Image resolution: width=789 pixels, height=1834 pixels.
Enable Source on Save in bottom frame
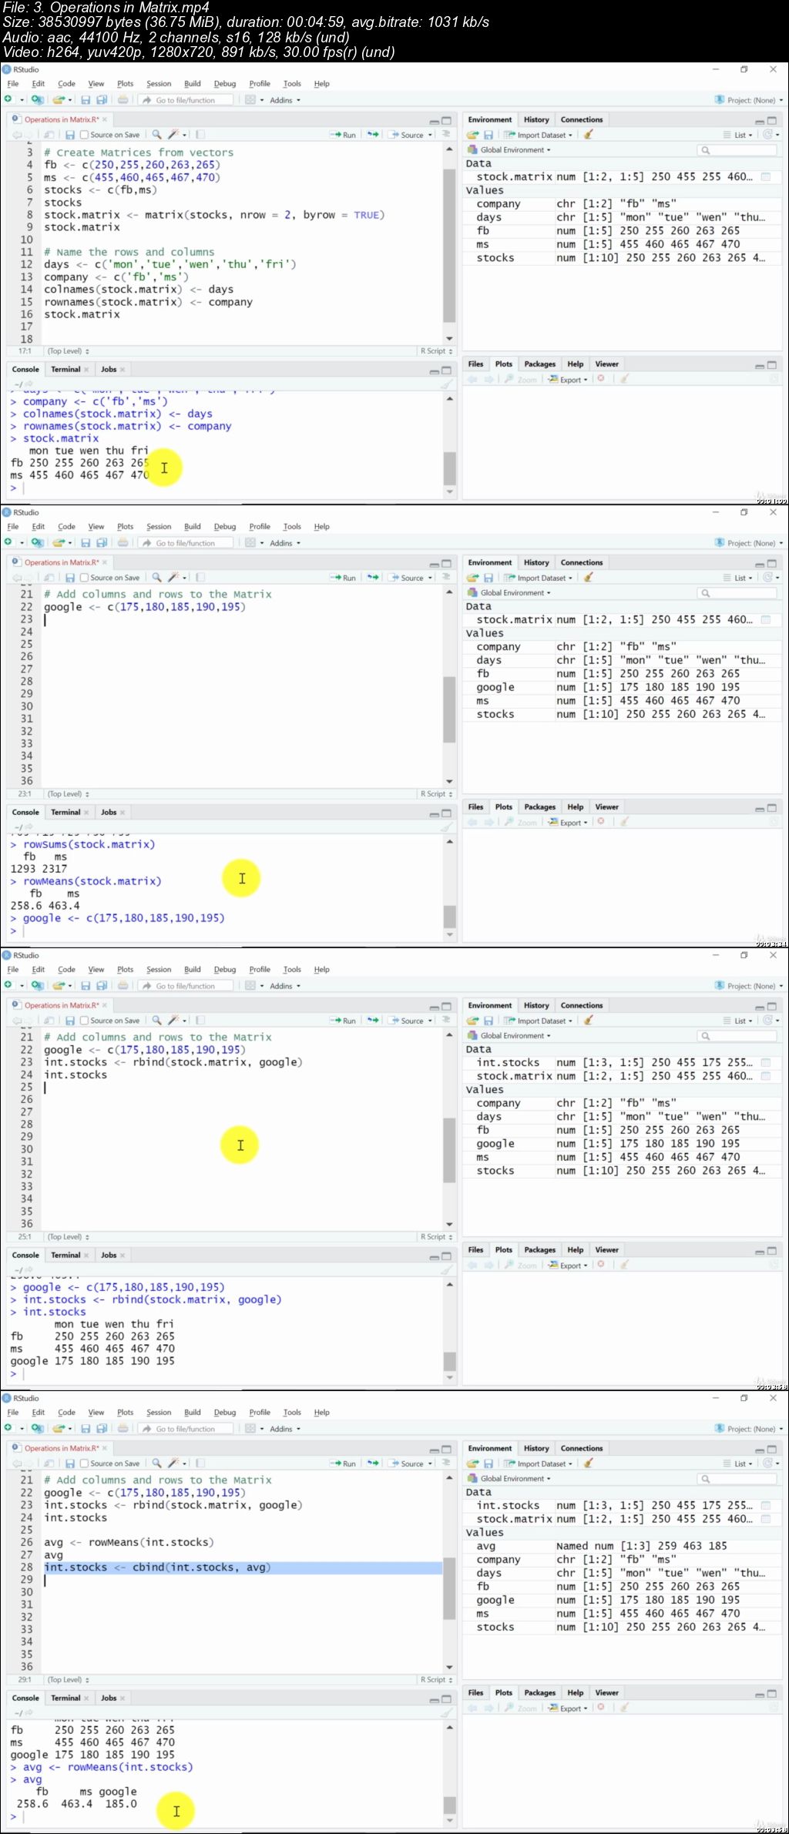pos(85,1464)
